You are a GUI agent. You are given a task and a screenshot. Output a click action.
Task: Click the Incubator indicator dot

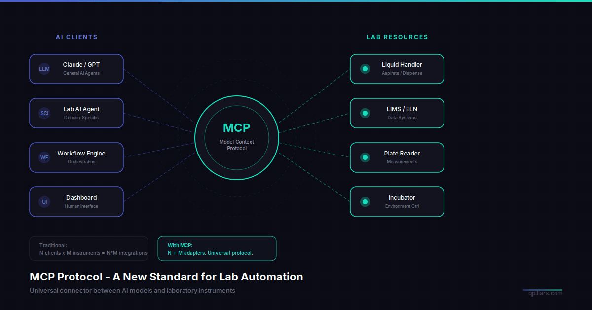point(365,202)
